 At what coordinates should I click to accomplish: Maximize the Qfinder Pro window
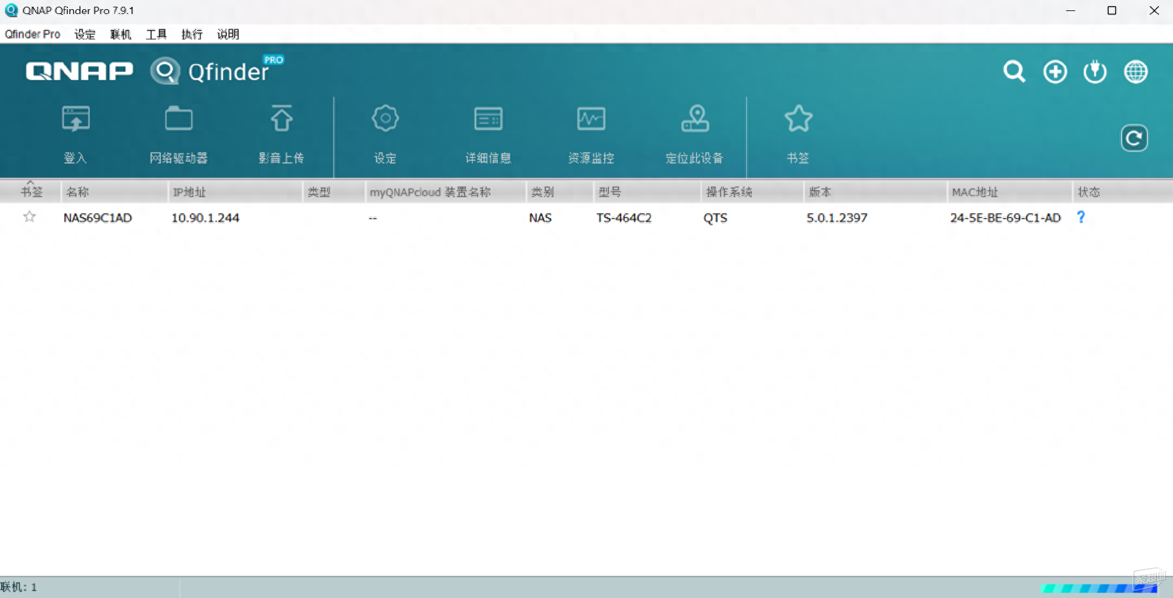(1112, 10)
